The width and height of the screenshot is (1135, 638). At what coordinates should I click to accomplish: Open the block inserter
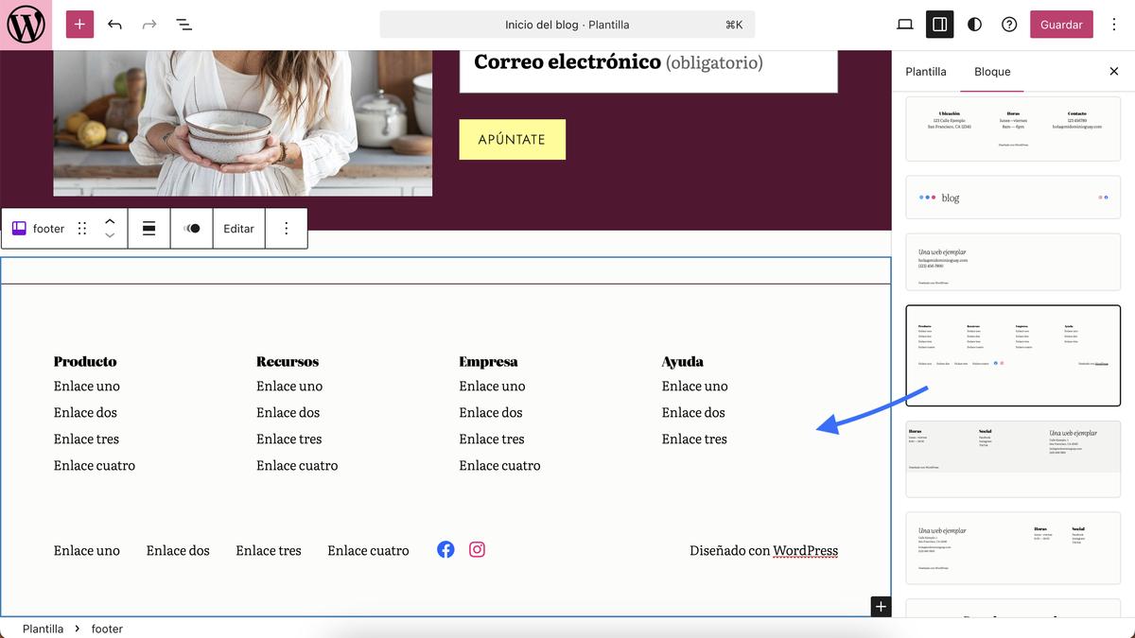tap(78, 24)
